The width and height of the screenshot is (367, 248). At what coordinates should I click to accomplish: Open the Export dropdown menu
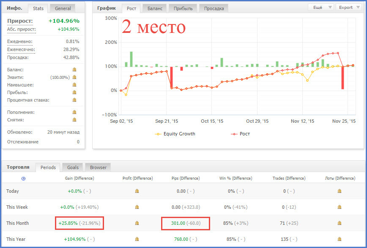point(349,7)
